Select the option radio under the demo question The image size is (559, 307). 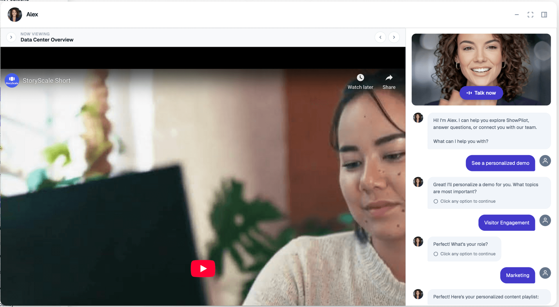pos(436,201)
